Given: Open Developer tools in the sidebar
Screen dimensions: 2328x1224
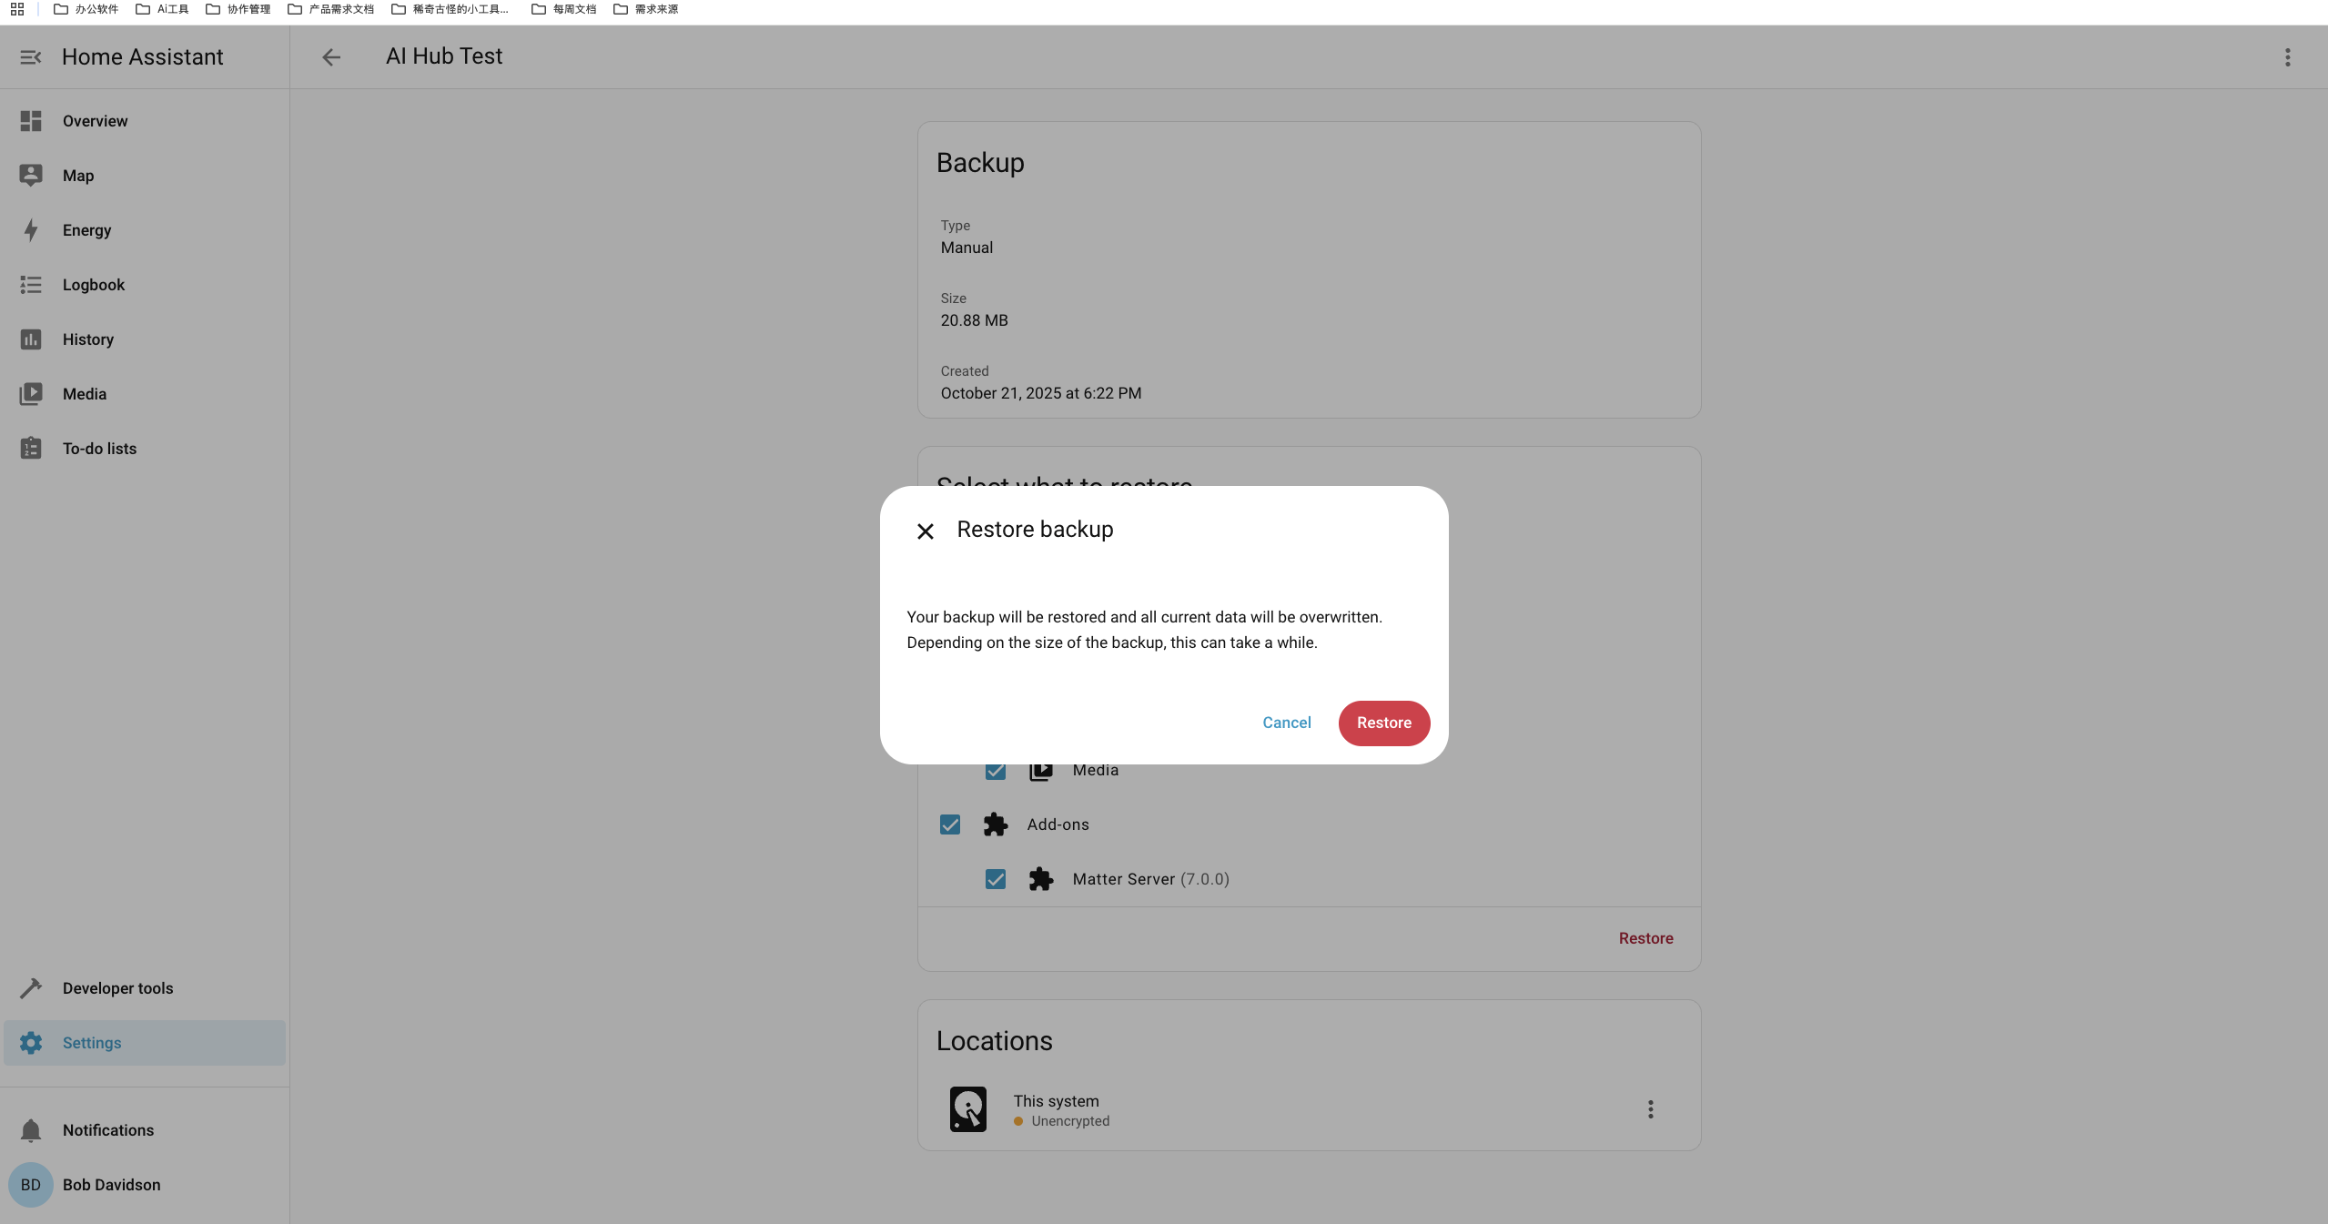Looking at the screenshot, I should (x=145, y=988).
